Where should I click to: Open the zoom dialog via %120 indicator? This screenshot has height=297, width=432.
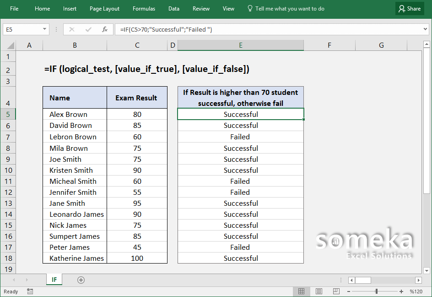click(416, 291)
